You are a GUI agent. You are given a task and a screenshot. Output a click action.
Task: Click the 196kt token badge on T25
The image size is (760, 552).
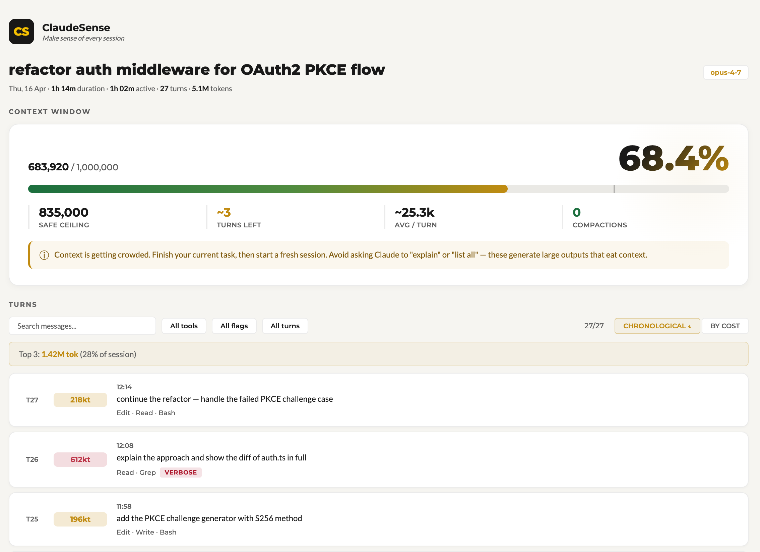pos(80,519)
